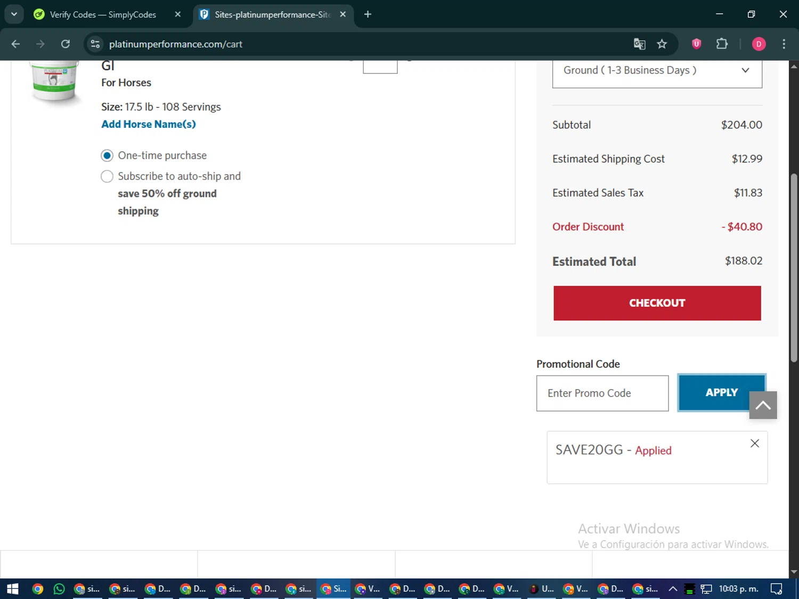Go forward to the next page
799x599 pixels.
coord(40,44)
